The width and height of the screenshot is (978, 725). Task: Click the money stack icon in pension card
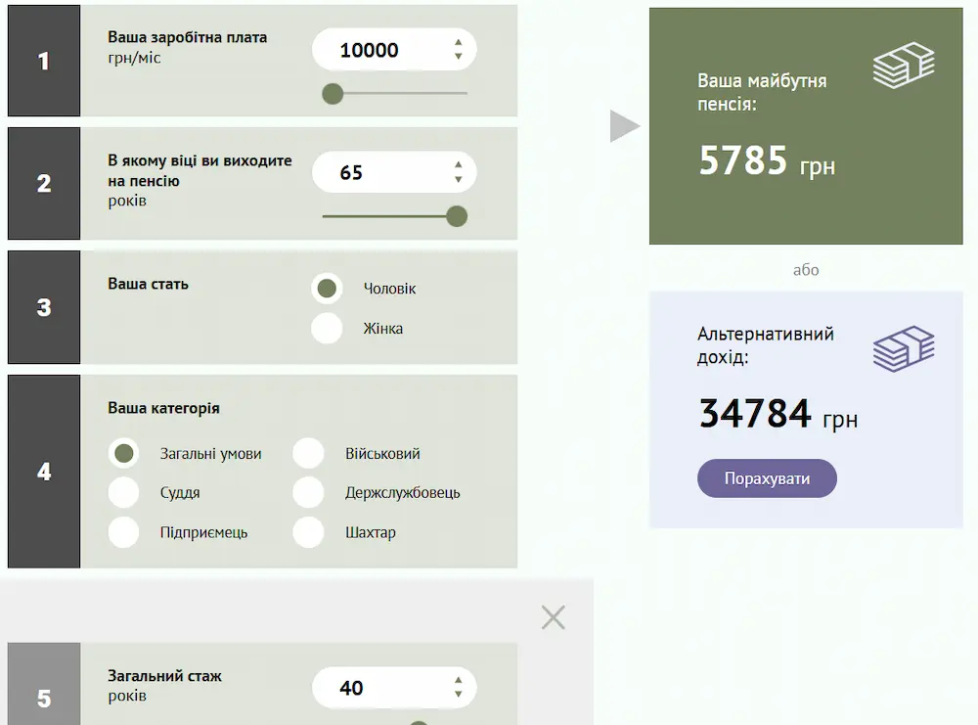point(903,66)
